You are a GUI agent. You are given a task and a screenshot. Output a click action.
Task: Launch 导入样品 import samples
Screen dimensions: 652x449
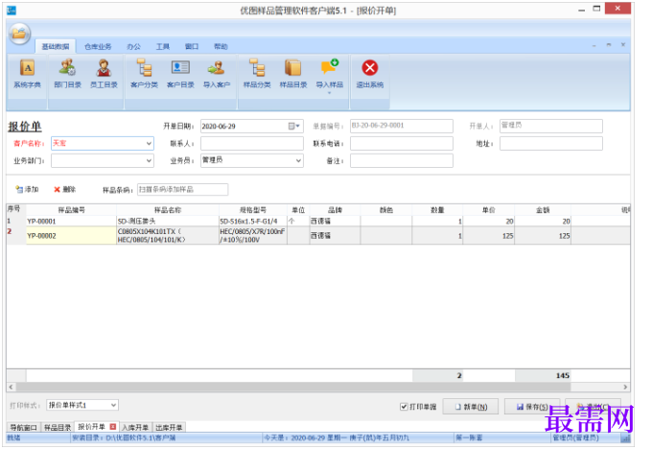(x=329, y=74)
